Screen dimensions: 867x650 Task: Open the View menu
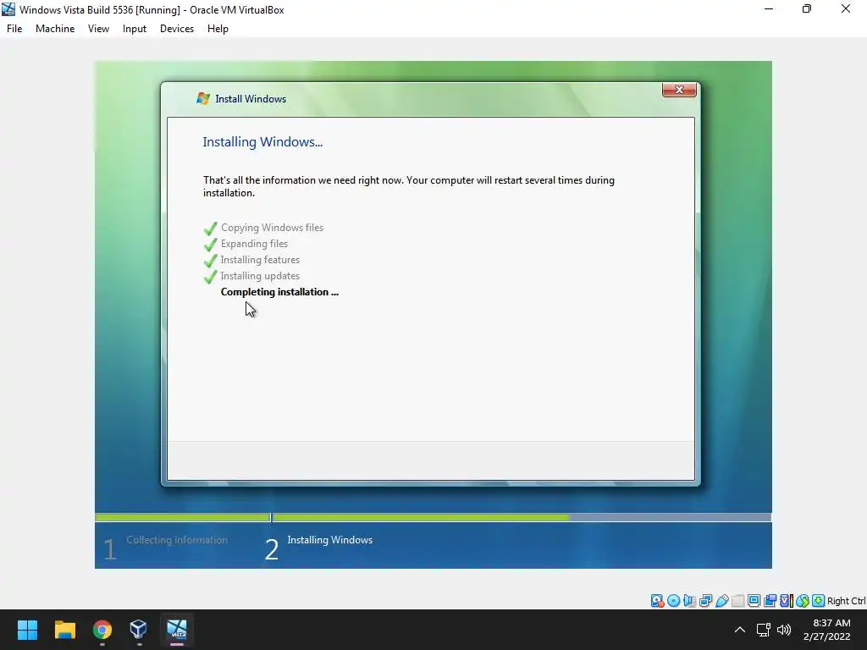pos(98,29)
